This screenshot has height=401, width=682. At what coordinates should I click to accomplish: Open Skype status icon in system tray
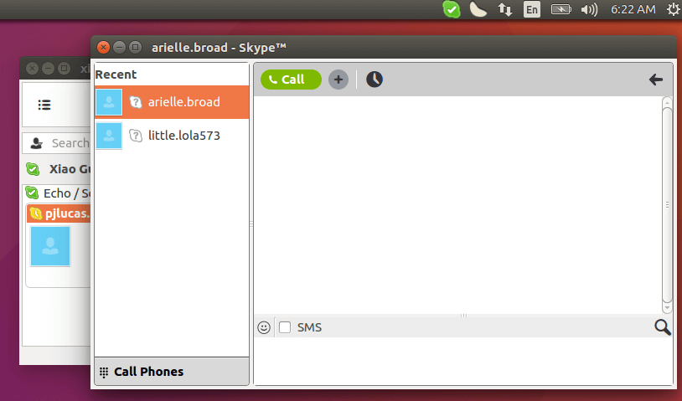(452, 9)
